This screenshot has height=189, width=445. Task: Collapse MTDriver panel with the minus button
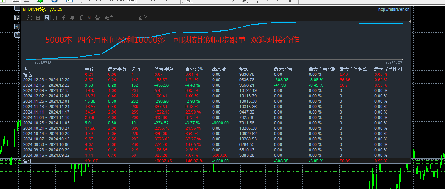(x=17, y=9)
